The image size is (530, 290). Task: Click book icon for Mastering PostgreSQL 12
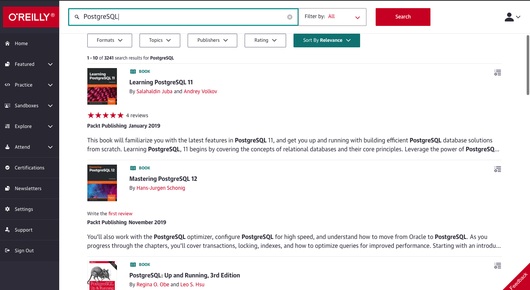tap(133, 168)
